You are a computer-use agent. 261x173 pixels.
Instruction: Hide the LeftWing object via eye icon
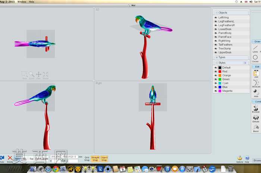(216, 17)
